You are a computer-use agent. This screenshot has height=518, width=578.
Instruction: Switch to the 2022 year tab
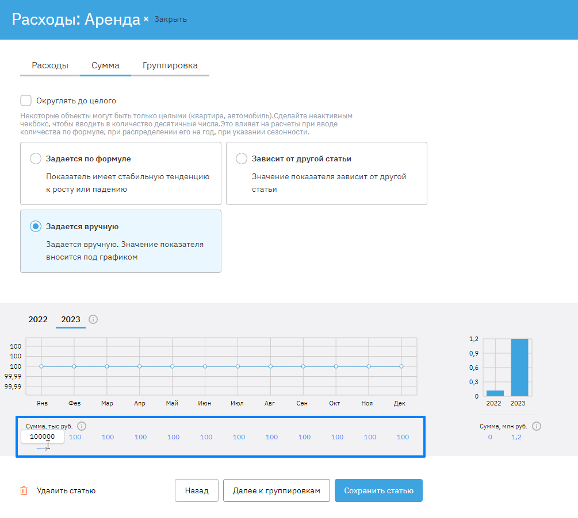tap(38, 319)
